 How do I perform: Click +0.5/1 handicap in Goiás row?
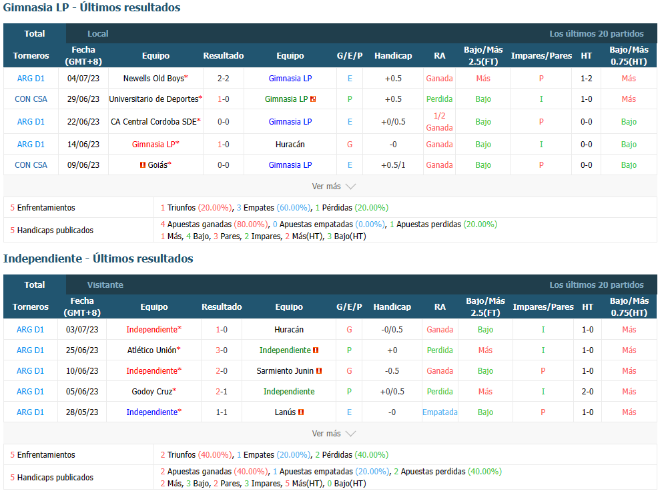click(393, 165)
